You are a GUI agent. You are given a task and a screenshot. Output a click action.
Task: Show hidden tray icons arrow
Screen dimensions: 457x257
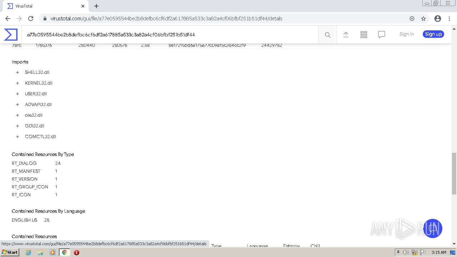[398, 252]
